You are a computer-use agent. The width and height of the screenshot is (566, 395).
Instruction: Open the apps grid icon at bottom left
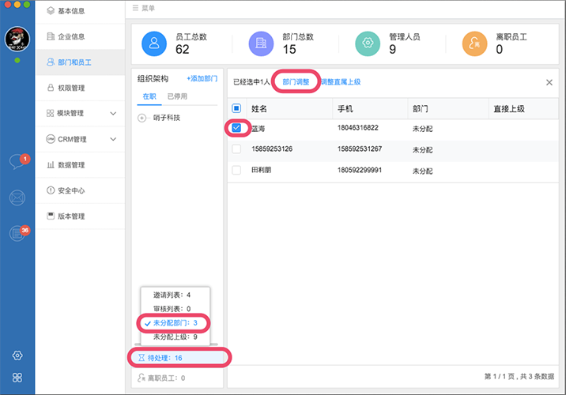pyautogui.click(x=17, y=378)
